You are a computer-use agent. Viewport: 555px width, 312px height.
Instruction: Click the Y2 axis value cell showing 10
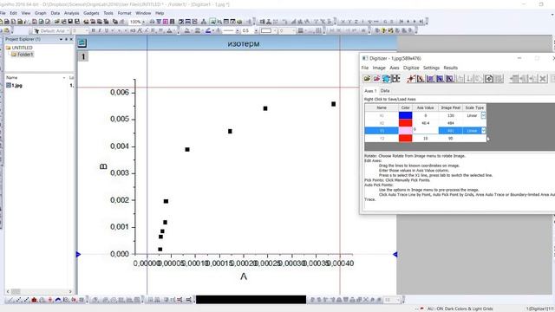[x=426, y=139]
